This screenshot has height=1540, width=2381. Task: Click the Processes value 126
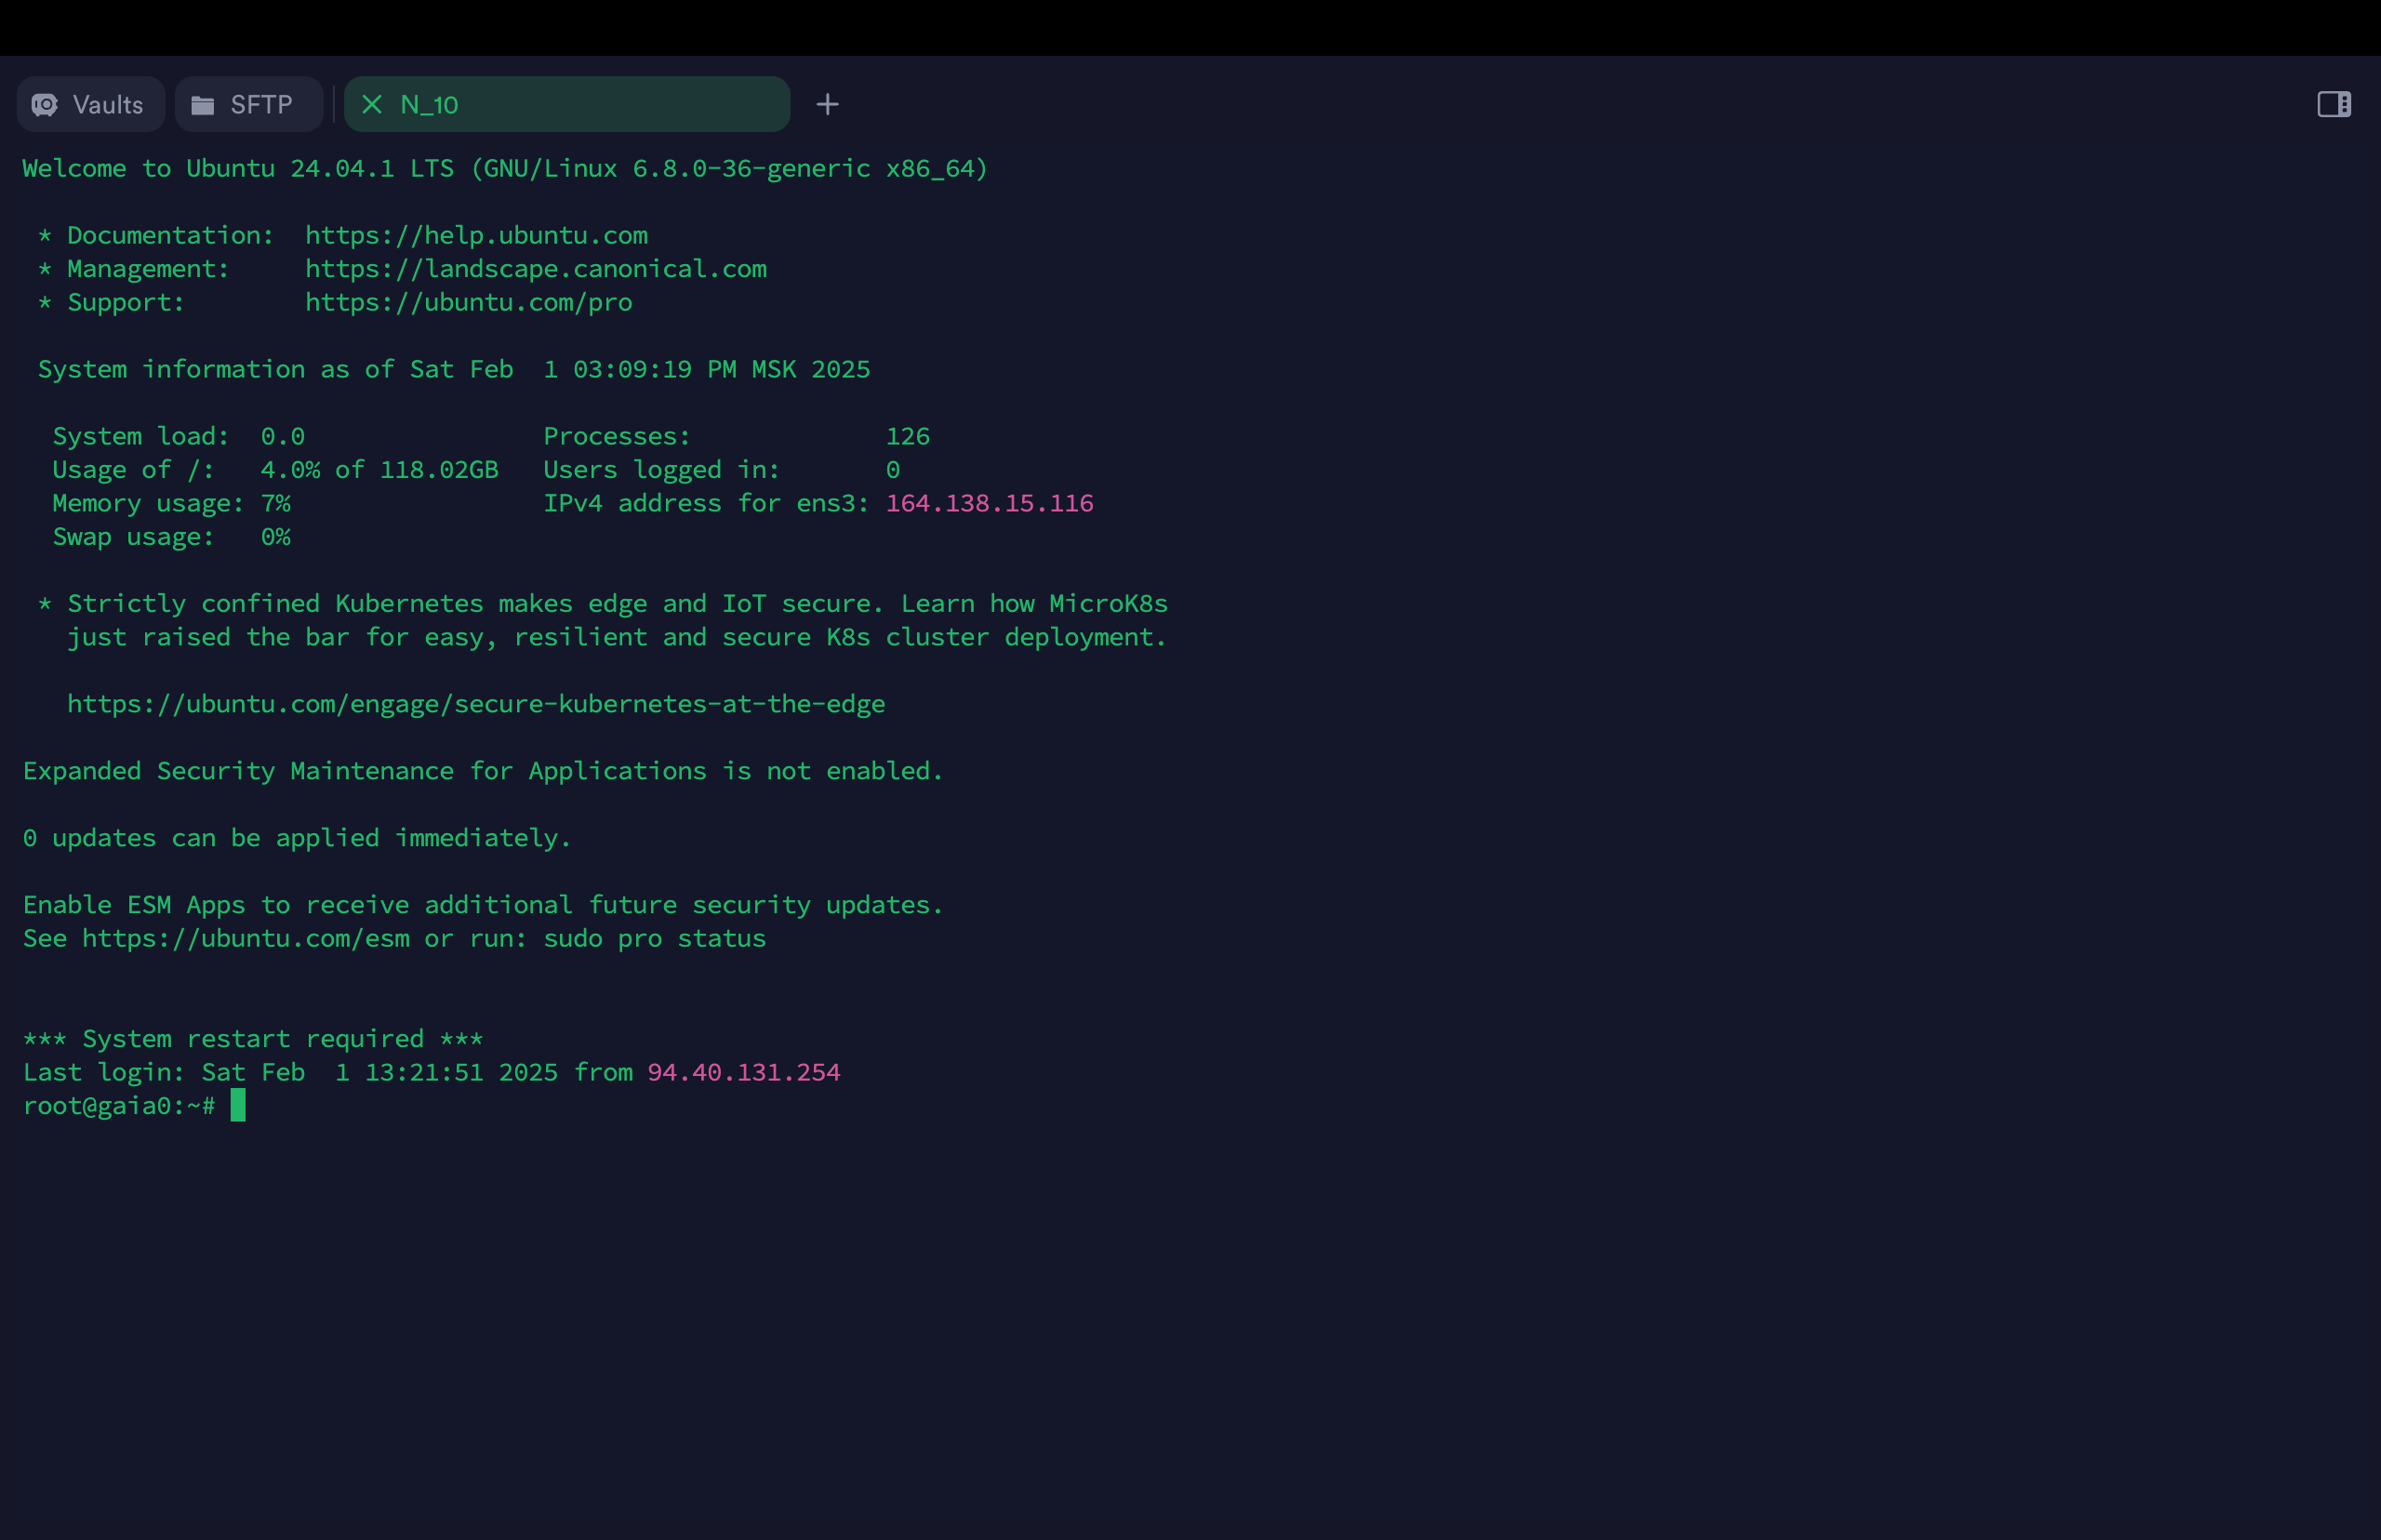[x=908, y=436]
